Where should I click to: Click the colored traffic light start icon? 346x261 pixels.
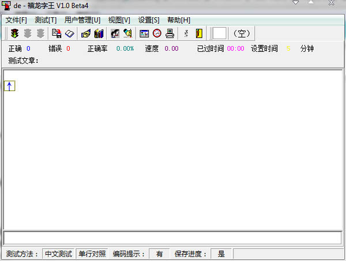(x=15, y=33)
